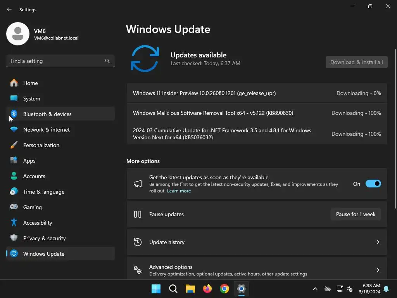
Task: Click the Downloading - 0% status
Action: pyautogui.click(x=359, y=93)
